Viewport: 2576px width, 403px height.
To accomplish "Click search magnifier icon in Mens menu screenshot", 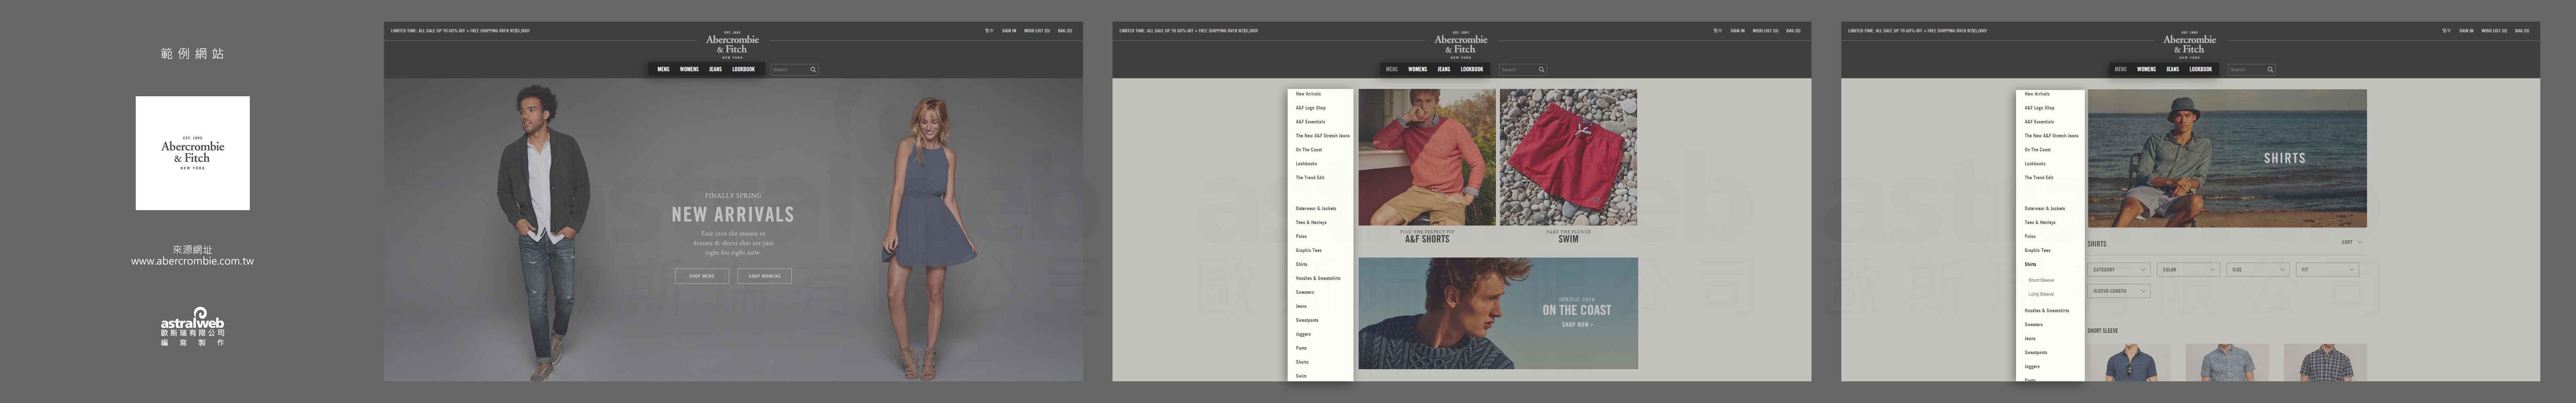I will [x=1541, y=70].
